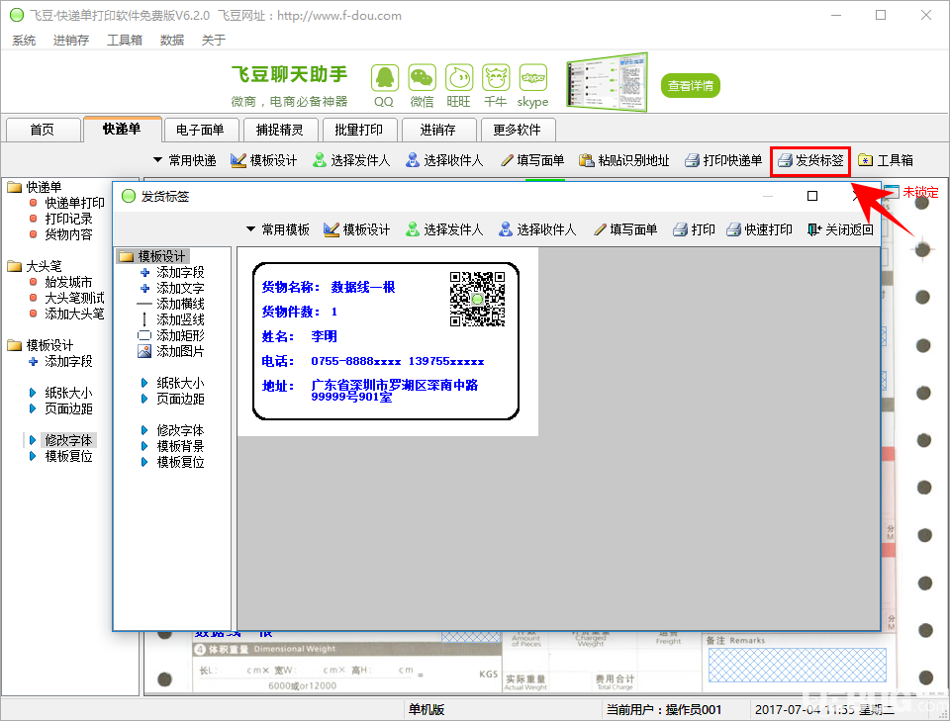Click the 大头笔 folder in main tree
The width and height of the screenshot is (950, 721).
(35, 266)
